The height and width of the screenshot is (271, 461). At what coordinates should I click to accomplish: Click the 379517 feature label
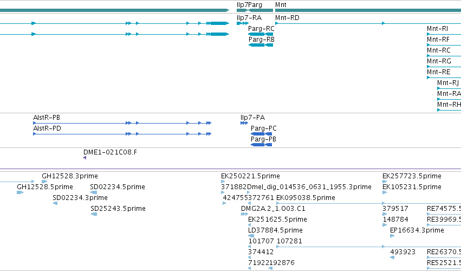click(395, 209)
